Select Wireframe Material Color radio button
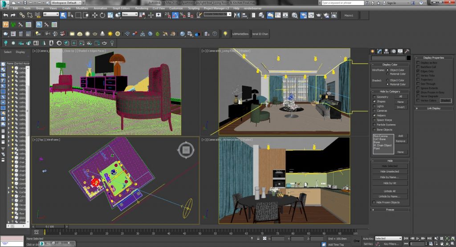456x247 pixels. click(387, 74)
